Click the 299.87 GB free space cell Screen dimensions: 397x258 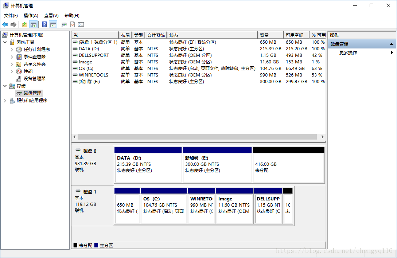(x=296, y=82)
